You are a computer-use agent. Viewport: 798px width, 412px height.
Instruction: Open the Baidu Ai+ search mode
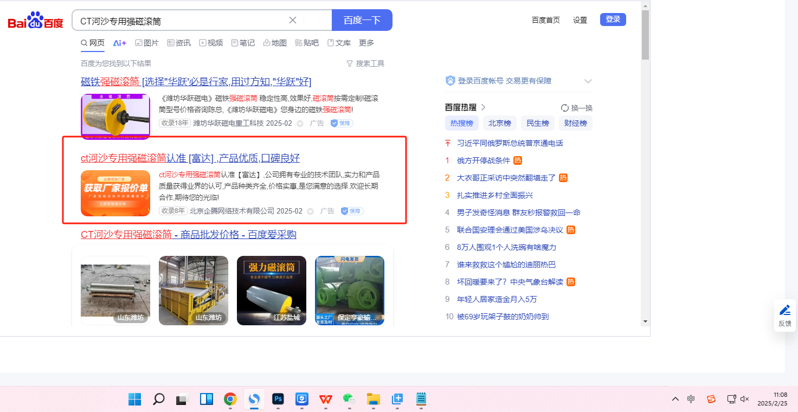(x=120, y=43)
